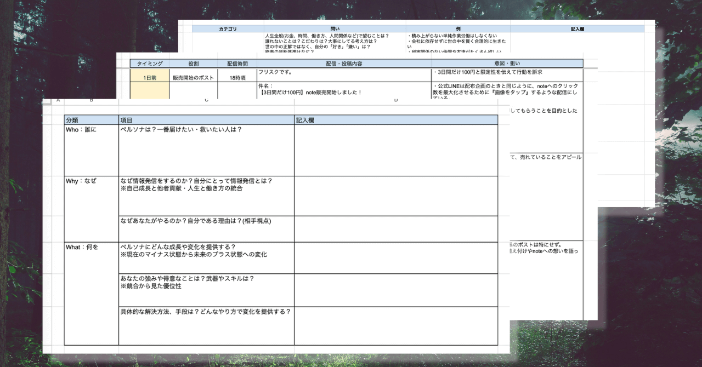The height and width of the screenshot is (367, 702).
Task: Select the タイミング header cell
Action: pyautogui.click(x=149, y=64)
